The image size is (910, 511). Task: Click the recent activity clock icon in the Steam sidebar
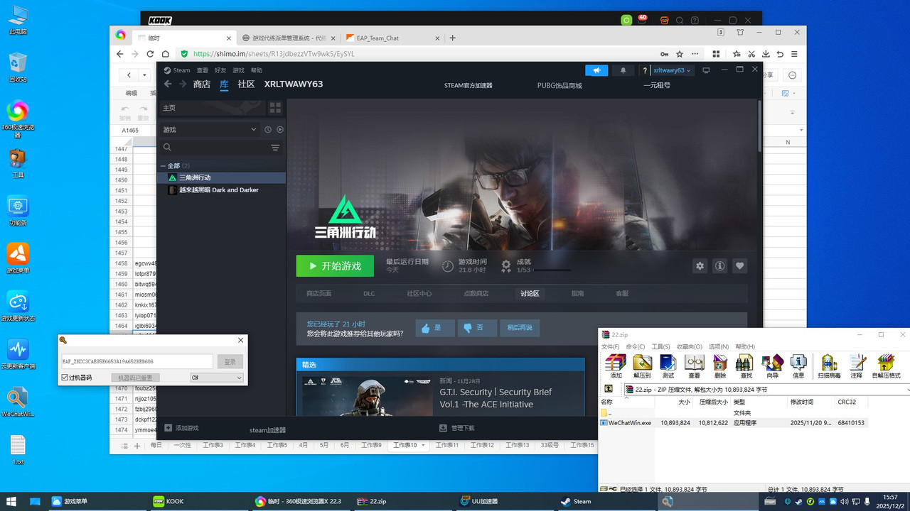[268, 130]
